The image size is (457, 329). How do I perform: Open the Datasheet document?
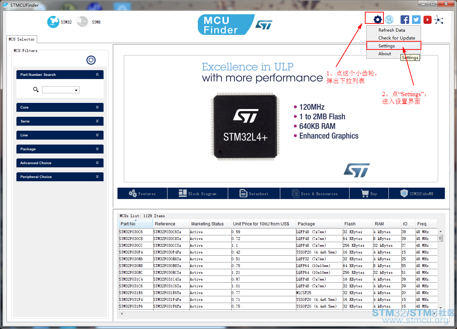tap(254, 193)
